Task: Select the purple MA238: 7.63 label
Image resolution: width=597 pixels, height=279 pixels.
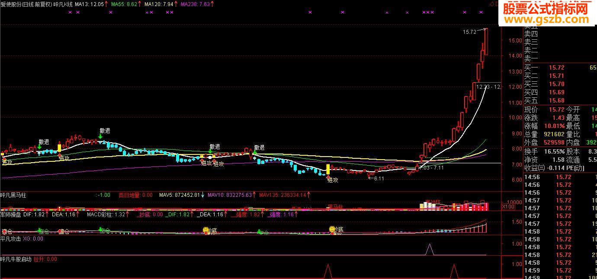Action: [197, 4]
